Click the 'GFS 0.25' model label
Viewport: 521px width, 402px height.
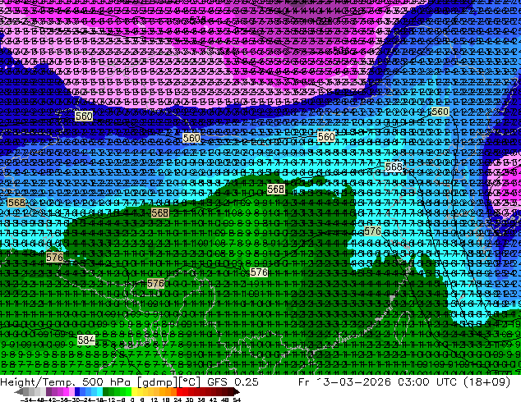(x=233, y=382)
